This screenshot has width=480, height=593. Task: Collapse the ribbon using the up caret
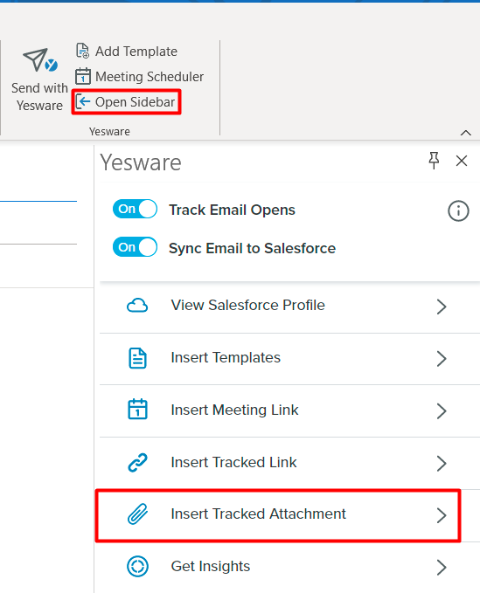point(466,133)
